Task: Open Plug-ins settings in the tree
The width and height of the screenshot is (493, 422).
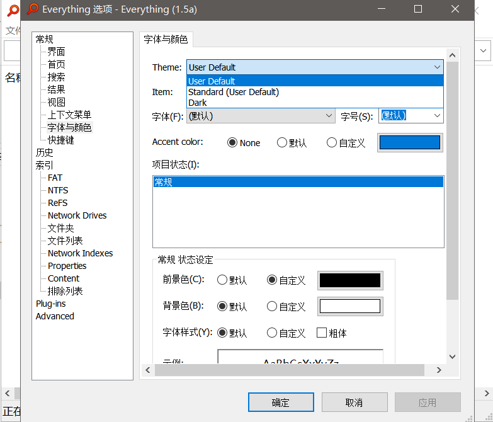Action: pos(50,304)
